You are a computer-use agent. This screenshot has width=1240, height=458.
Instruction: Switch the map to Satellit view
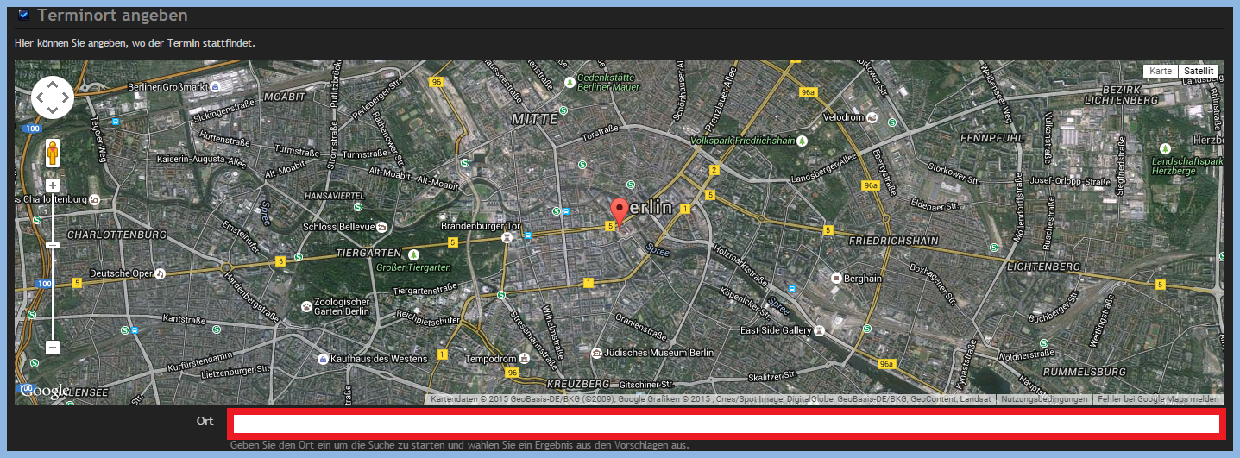1199,71
